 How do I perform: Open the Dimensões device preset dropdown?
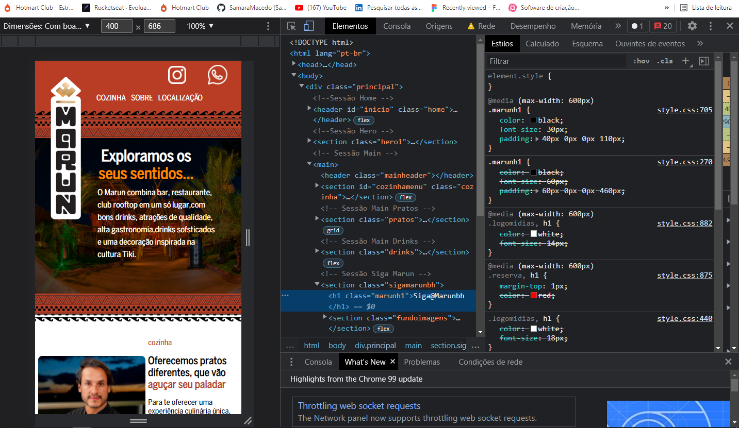click(x=46, y=25)
